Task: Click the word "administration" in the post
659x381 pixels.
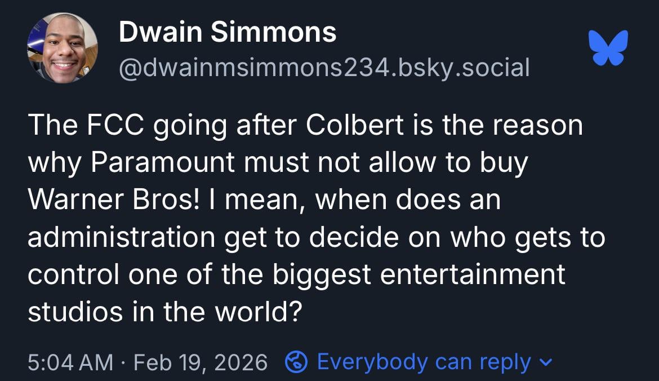Action: point(121,237)
